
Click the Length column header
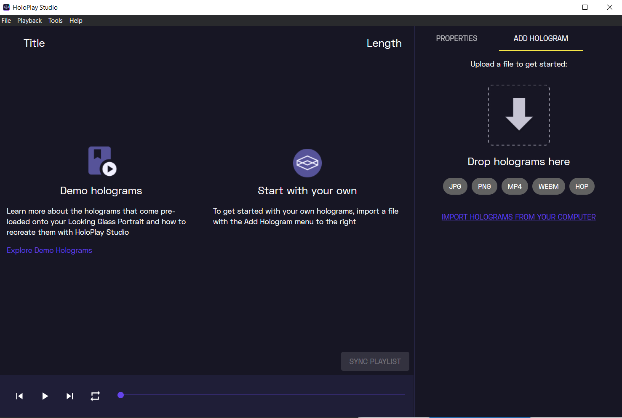[384, 43]
